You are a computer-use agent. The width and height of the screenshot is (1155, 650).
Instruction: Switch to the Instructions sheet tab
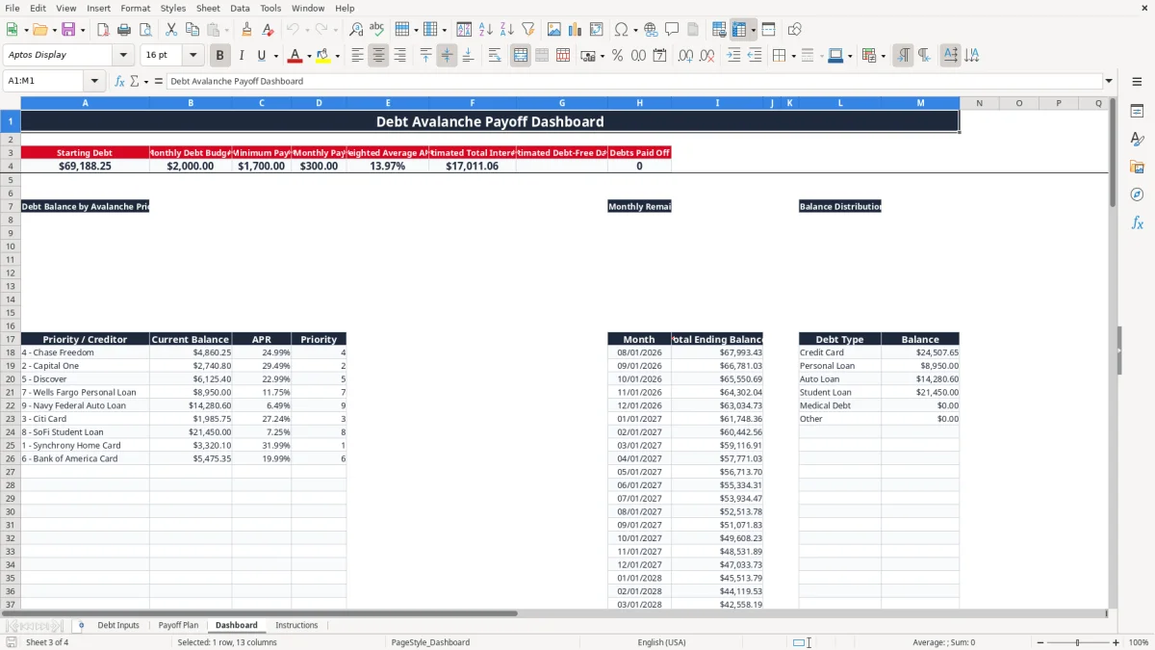pyautogui.click(x=296, y=625)
